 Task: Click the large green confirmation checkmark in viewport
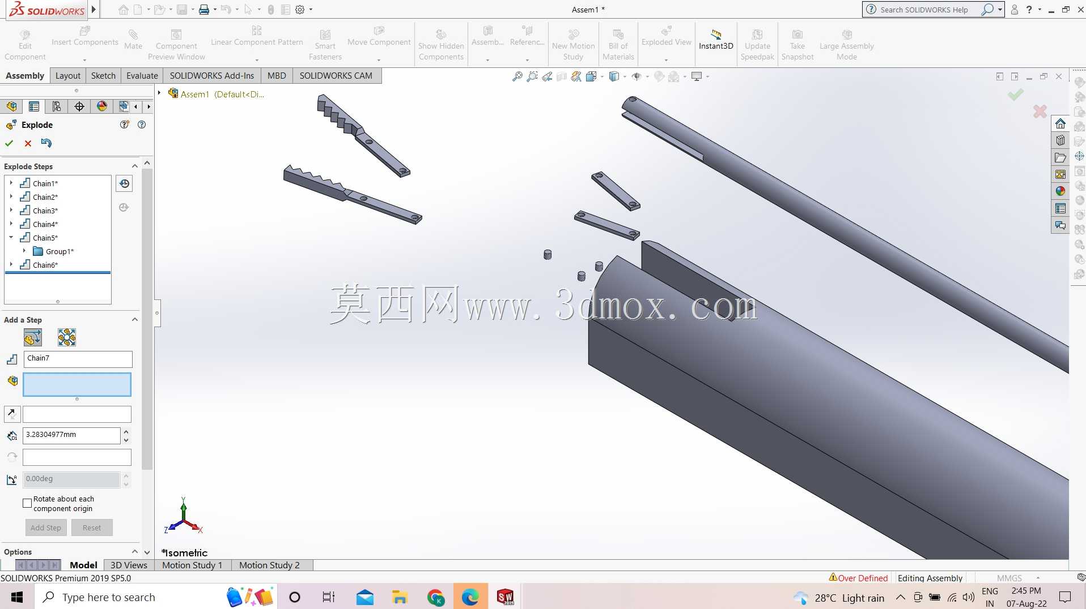1016,95
